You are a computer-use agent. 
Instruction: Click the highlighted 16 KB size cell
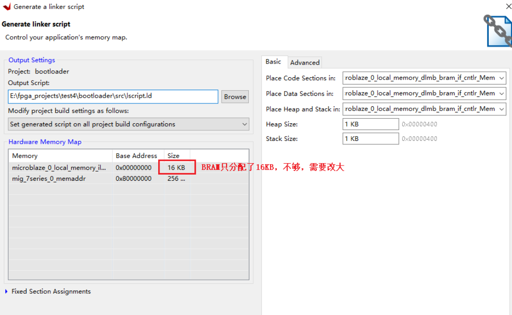coord(177,167)
